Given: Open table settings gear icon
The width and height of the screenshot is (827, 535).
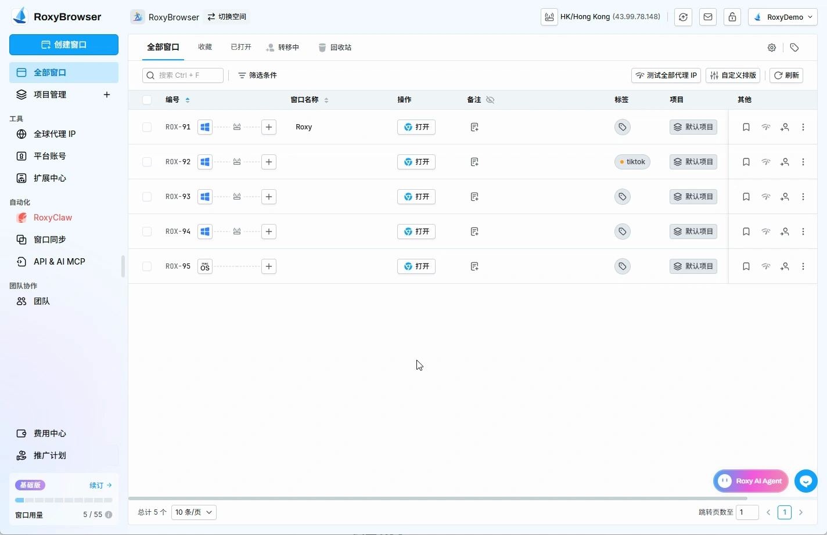Looking at the screenshot, I should 772,48.
